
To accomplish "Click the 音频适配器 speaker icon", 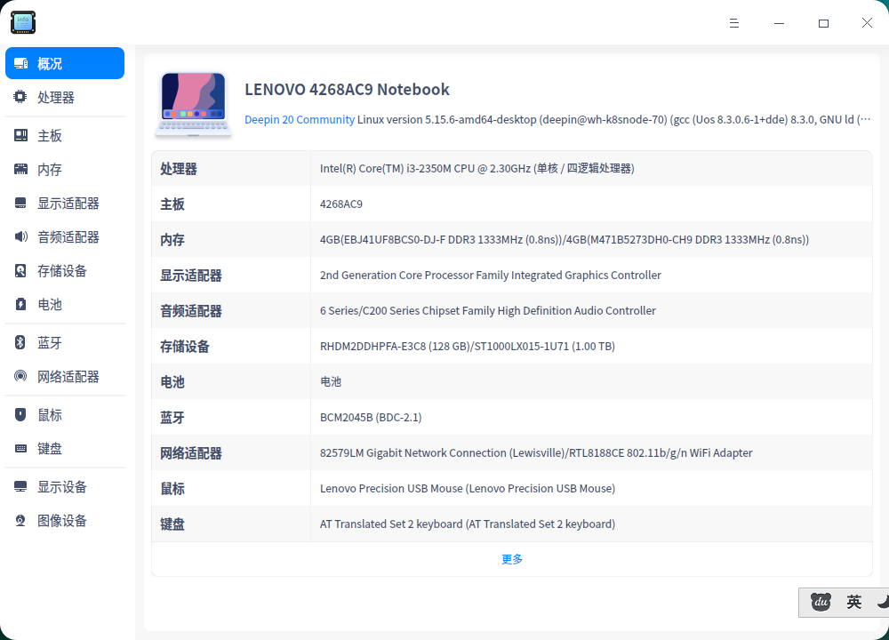I will pyautogui.click(x=20, y=236).
